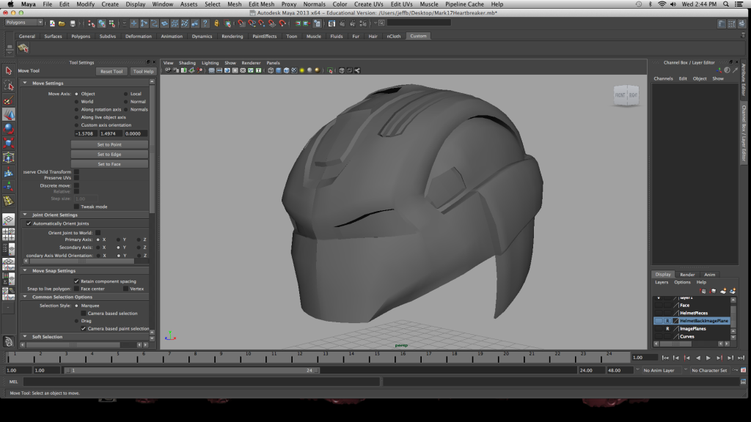Pick the Lasso select tool
751x422 pixels.
[9, 86]
